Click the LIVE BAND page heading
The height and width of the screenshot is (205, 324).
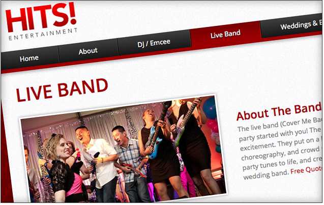[x=62, y=90]
